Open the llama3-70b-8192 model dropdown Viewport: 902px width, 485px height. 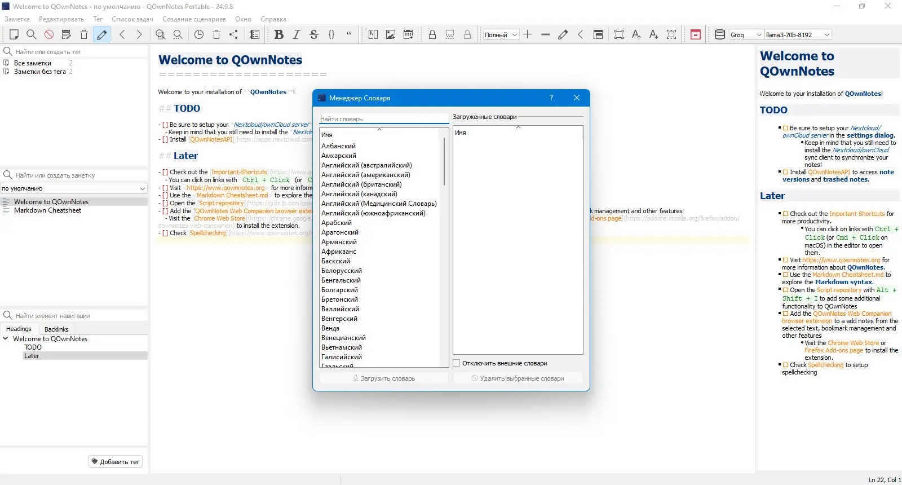[798, 34]
